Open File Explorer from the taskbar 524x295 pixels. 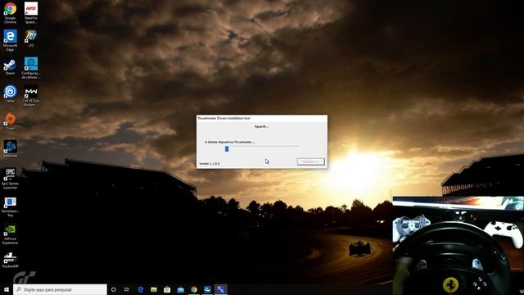[x=154, y=289]
